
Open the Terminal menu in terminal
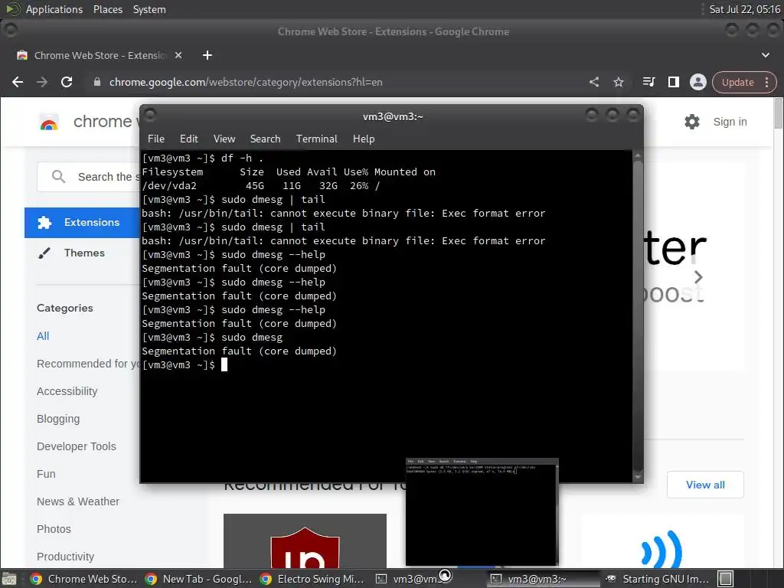click(316, 139)
